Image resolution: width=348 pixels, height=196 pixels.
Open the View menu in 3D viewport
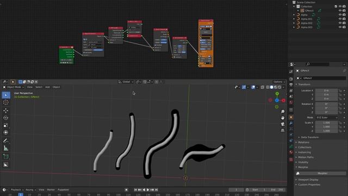29,87
